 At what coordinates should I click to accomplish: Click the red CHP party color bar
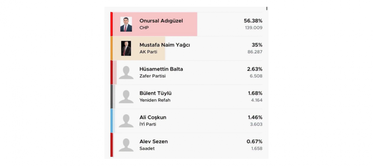pos(112,24)
